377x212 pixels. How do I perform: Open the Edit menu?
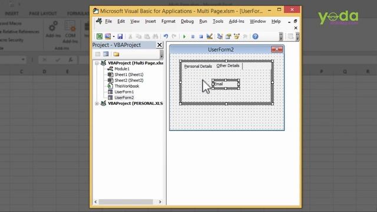click(121, 21)
